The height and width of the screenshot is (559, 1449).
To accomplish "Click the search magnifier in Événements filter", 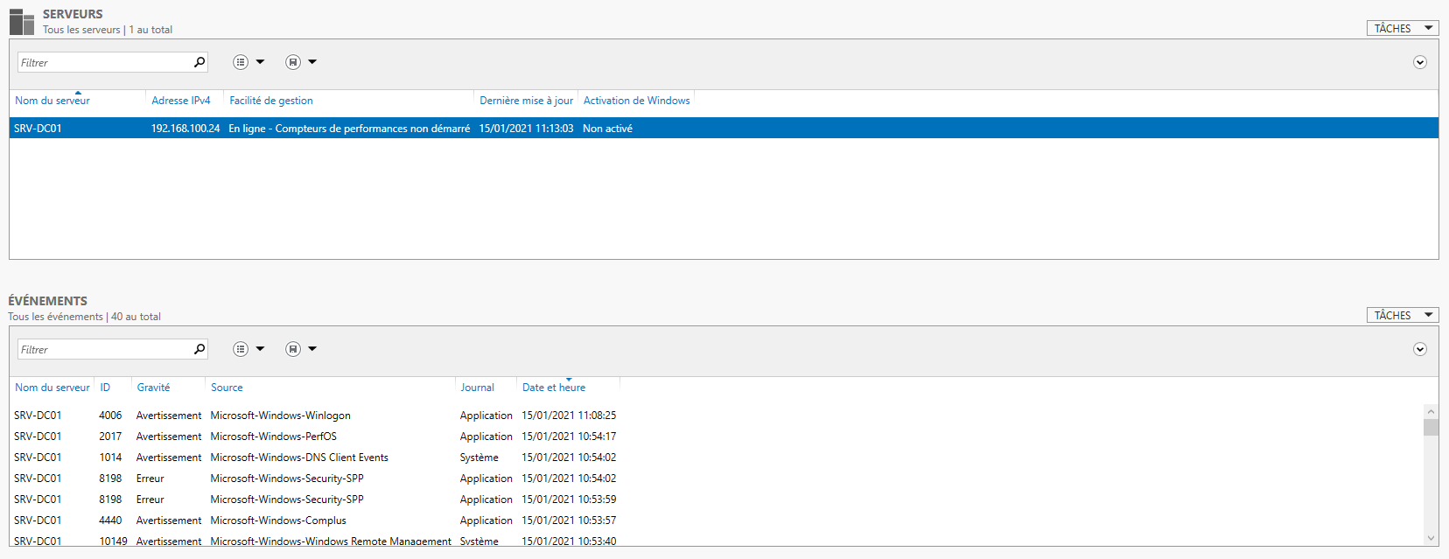I will pyautogui.click(x=199, y=349).
